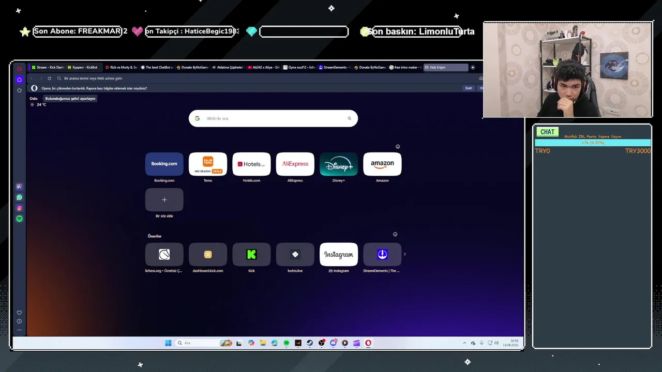Click the 24 °C weather text
Viewport: 662px width, 372px height.
pyautogui.click(x=41, y=105)
